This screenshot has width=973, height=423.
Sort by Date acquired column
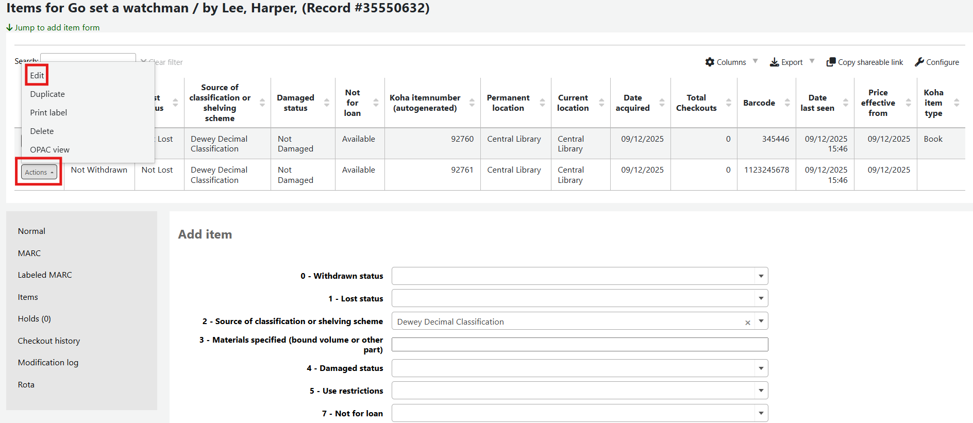click(662, 103)
